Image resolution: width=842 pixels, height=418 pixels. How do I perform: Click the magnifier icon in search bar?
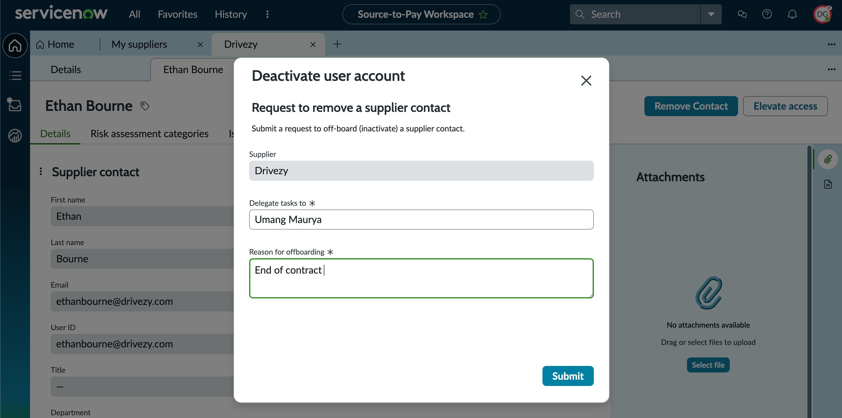(580, 14)
